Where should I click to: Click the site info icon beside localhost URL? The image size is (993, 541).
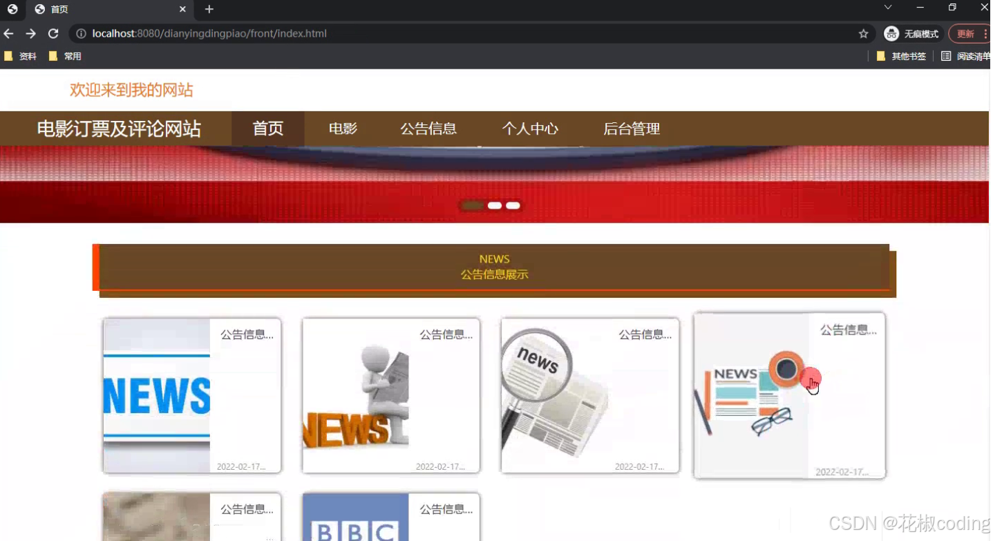click(82, 33)
